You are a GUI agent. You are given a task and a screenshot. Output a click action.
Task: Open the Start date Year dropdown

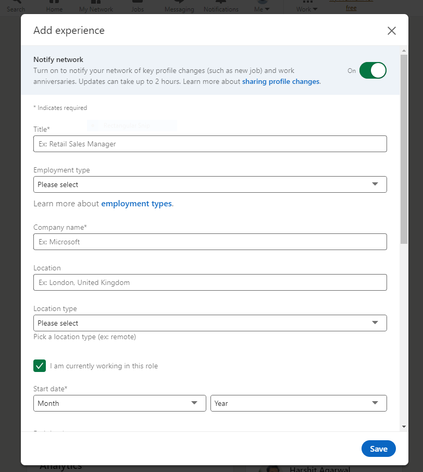tap(298, 403)
